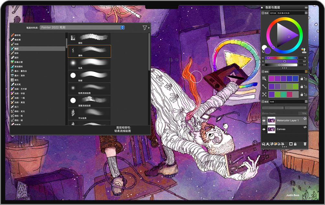Viewport: 325px width, 205px height.
Task: Click the layer mask circle icon
Action: coord(291,144)
